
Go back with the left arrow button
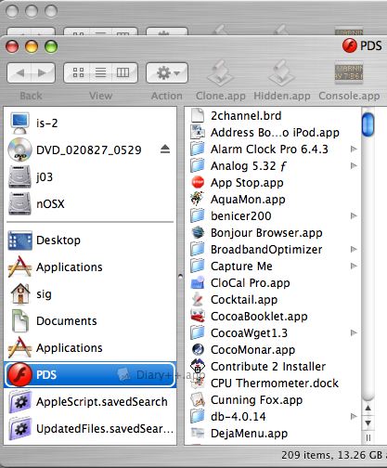[19, 73]
